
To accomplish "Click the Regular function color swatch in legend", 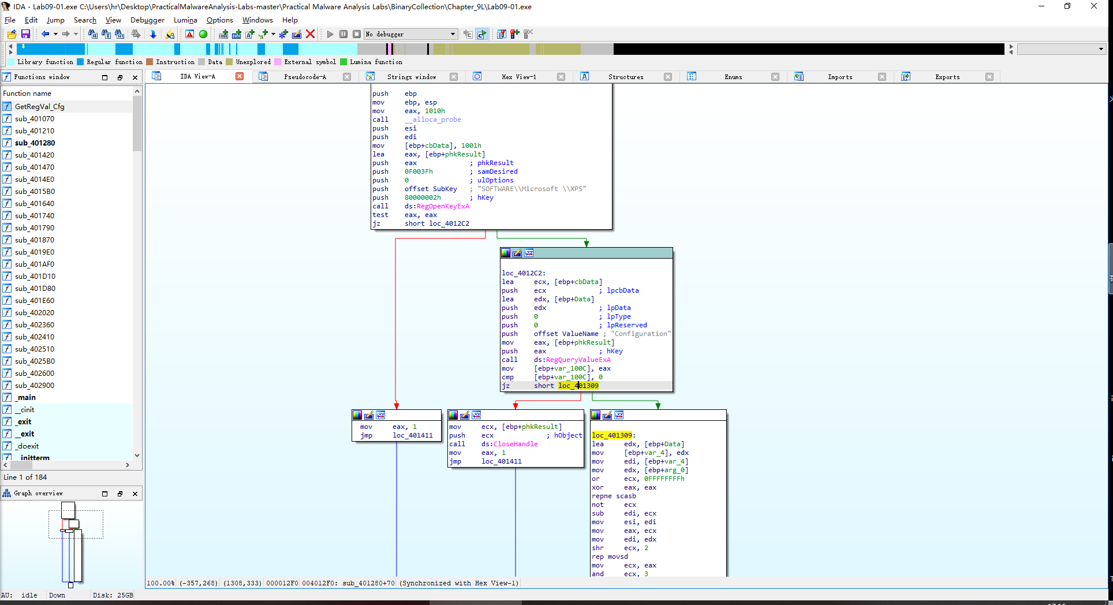I will [80, 62].
